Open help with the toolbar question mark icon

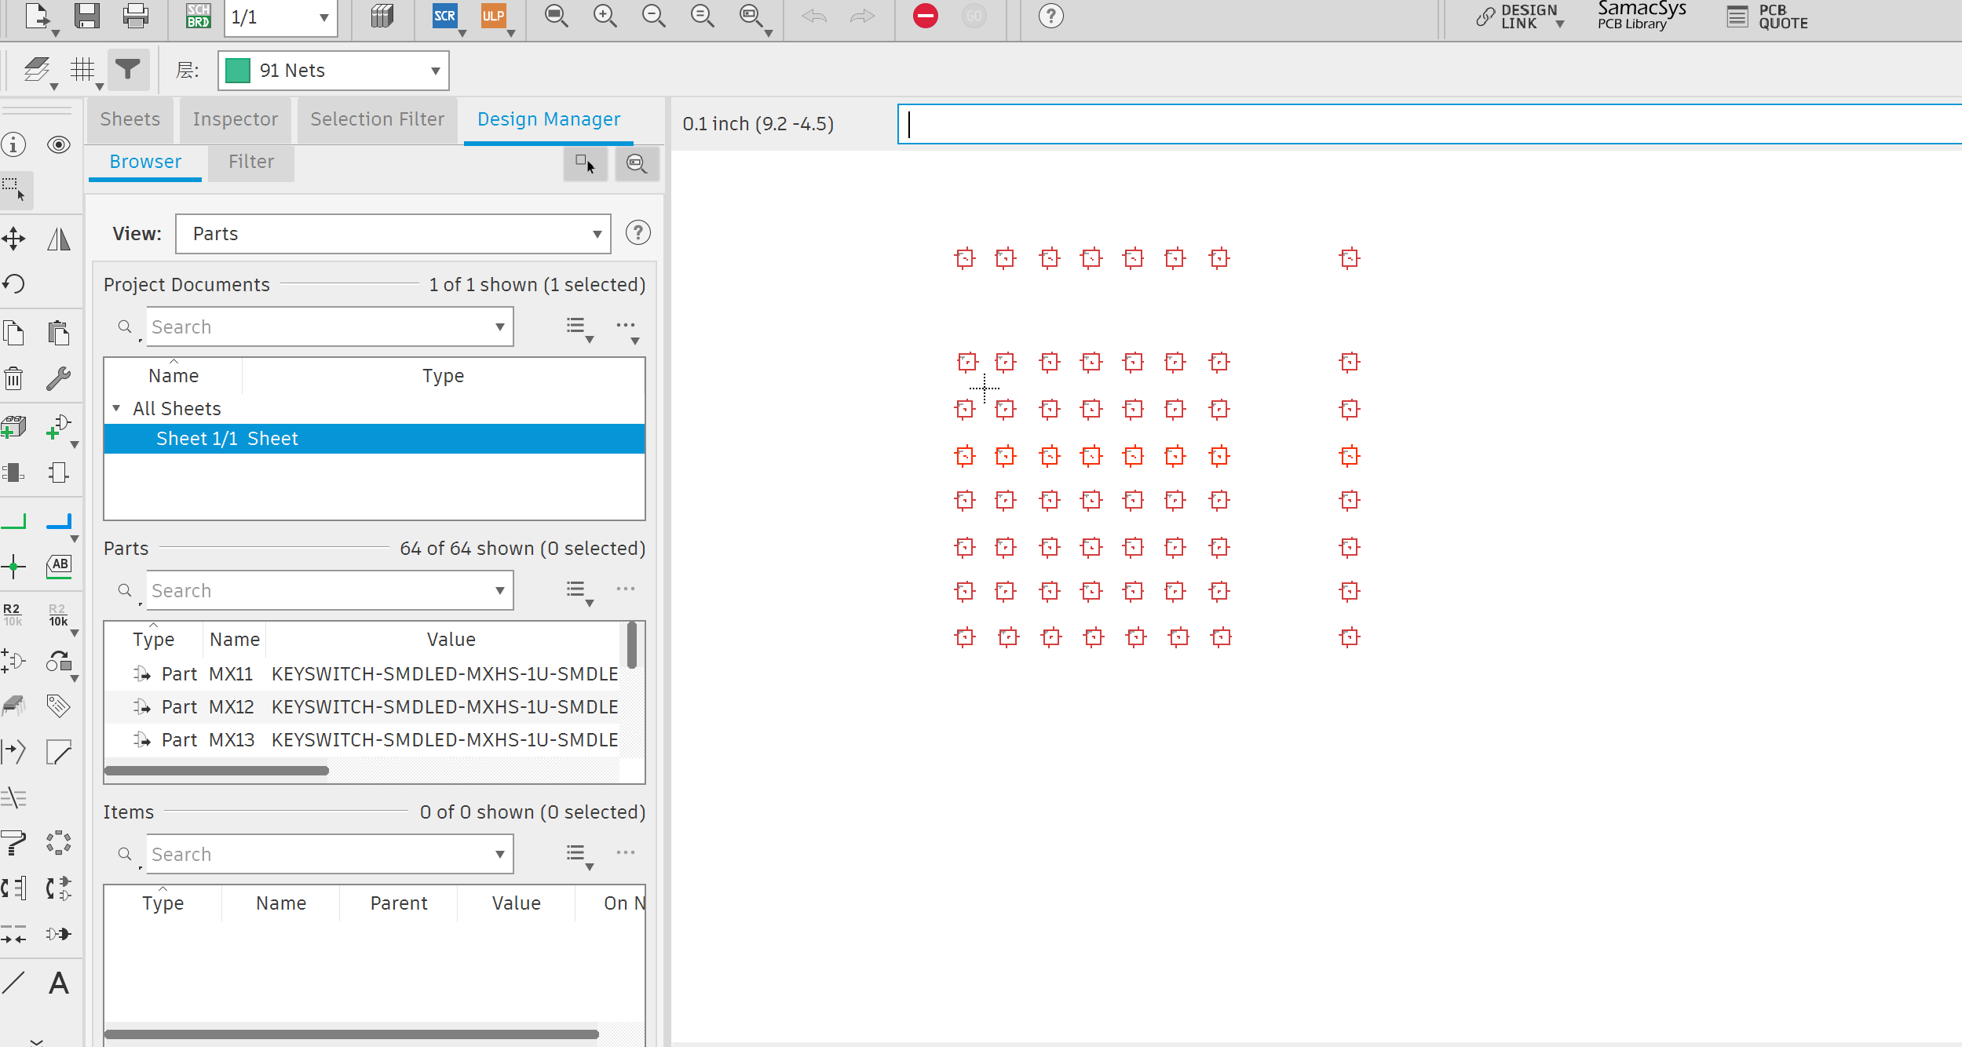pyautogui.click(x=1050, y=16)
